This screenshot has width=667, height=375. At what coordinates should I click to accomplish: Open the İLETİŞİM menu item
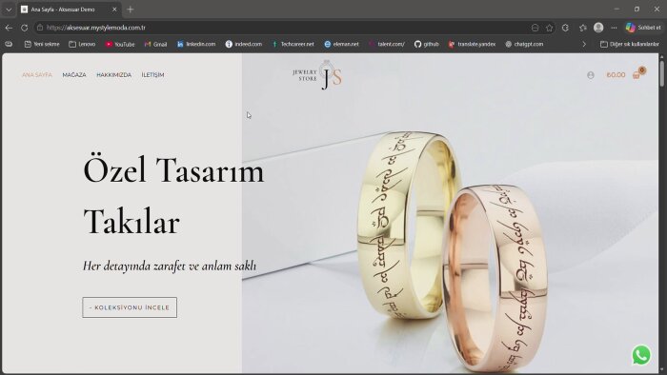152,75
